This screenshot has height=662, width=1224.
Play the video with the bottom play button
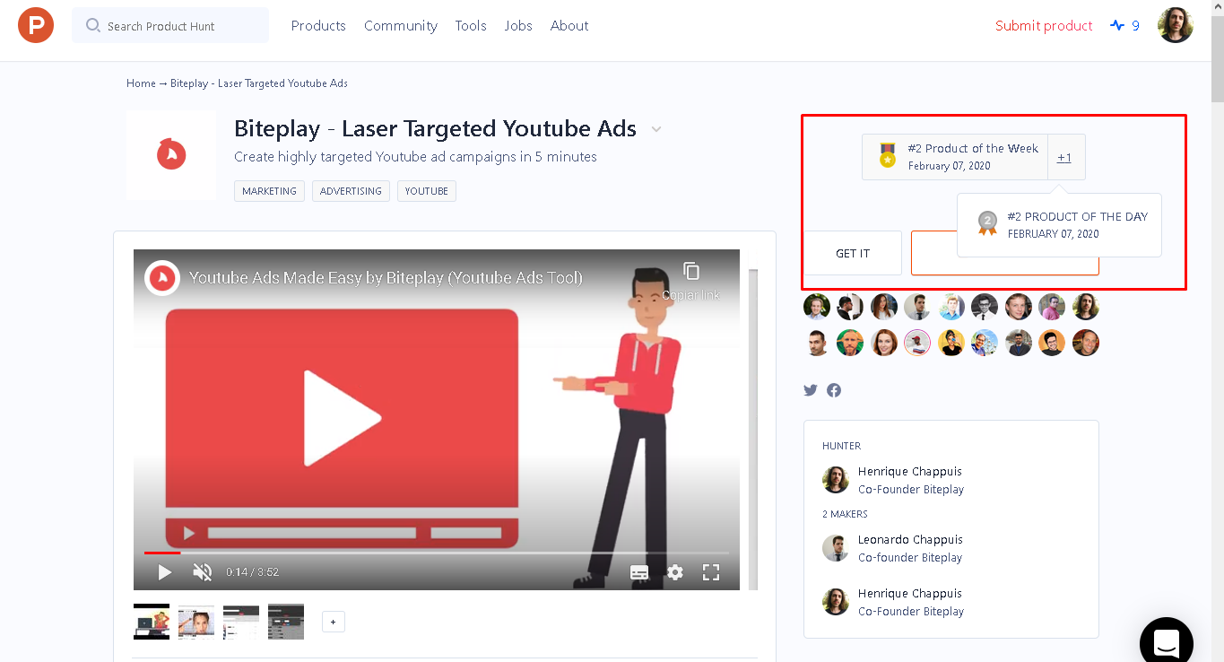(x=164, y=571)
